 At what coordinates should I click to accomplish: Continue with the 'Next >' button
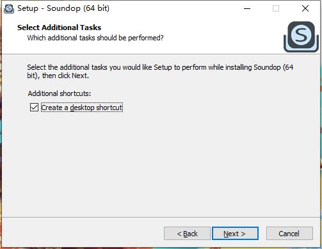(235, 234)
